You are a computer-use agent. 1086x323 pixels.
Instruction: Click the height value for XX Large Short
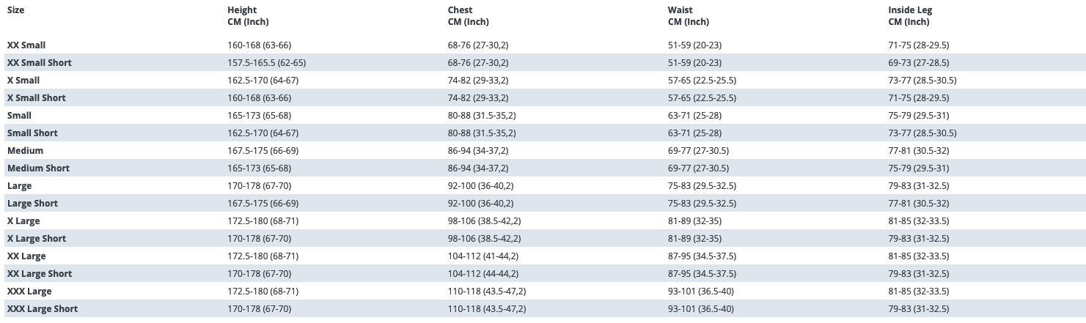(x=260, y=274)
